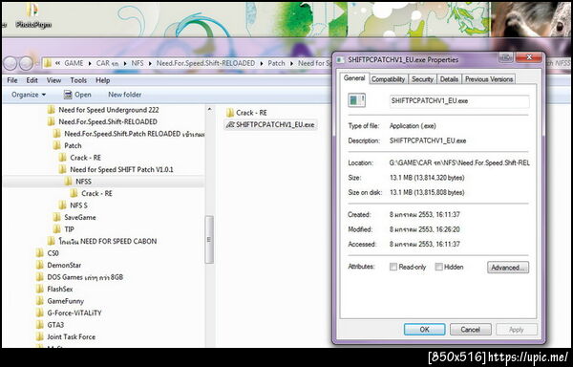Click the PhotoPlaym desktop shortcut icon

point(32,11)
